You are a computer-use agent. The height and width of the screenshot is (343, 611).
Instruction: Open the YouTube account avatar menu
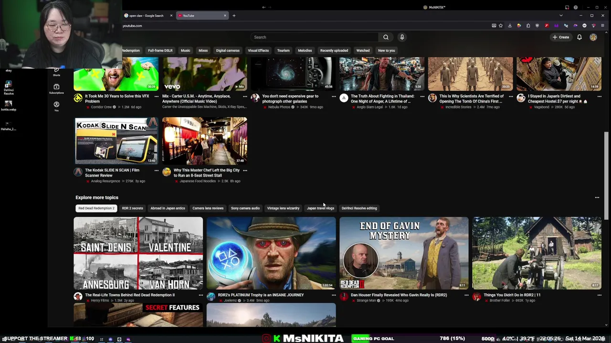click(593, 37)
